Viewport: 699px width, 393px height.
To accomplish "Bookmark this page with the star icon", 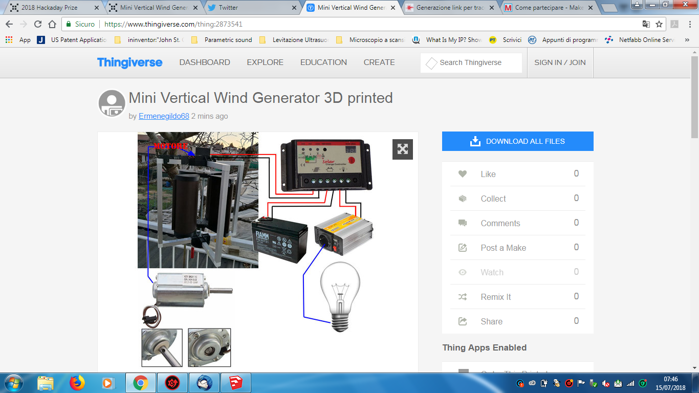I will point(659,24).
